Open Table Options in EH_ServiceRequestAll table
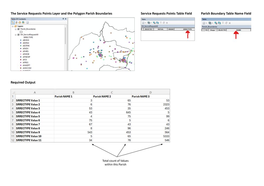The width and height of the screenshot is (264, 186). 143,23
